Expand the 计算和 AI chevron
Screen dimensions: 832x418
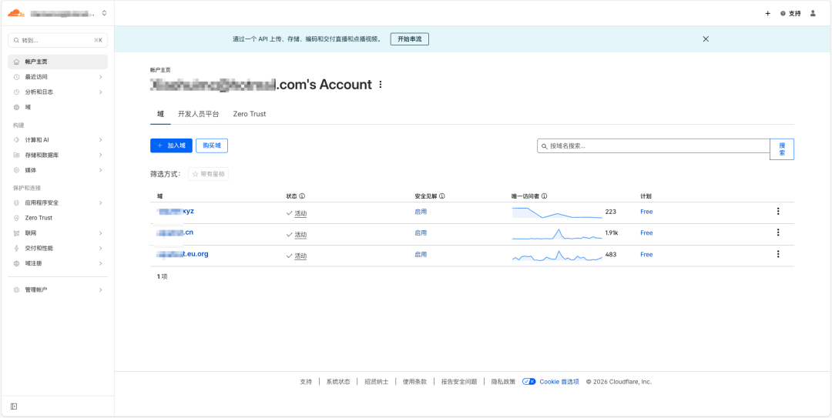pyautogui.click(x=100, y=140)
